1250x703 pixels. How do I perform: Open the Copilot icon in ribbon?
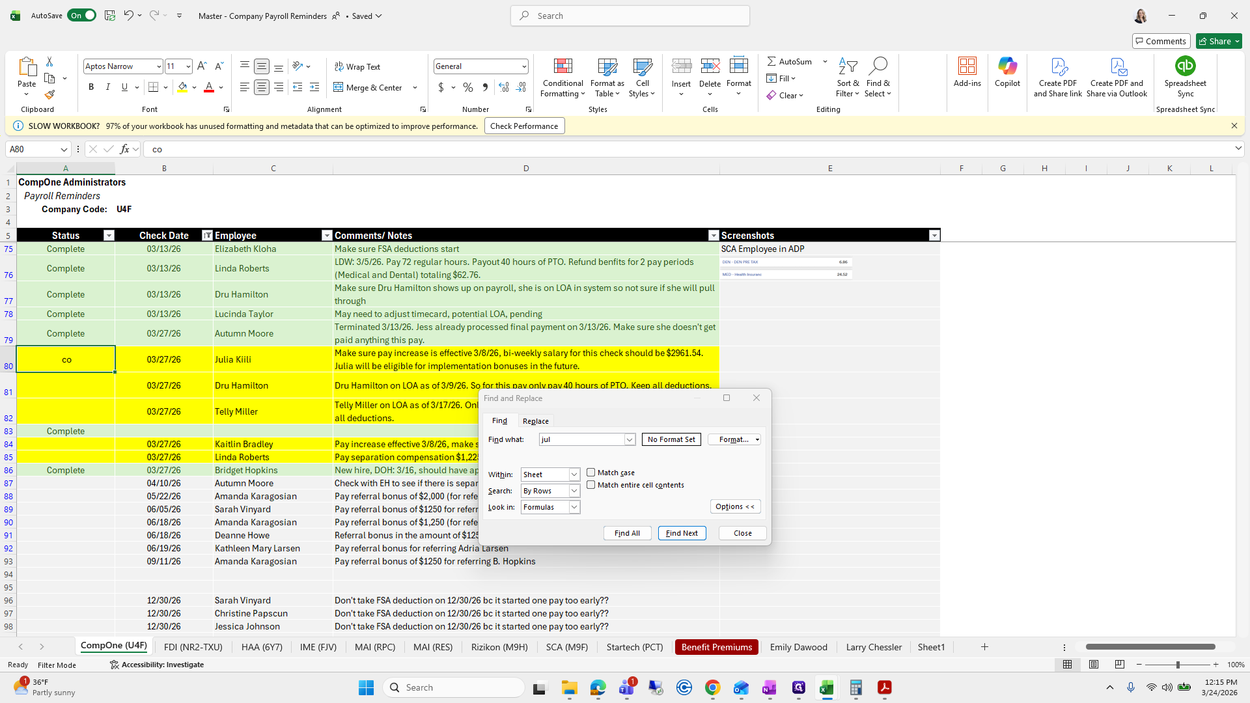point(1007,66)
